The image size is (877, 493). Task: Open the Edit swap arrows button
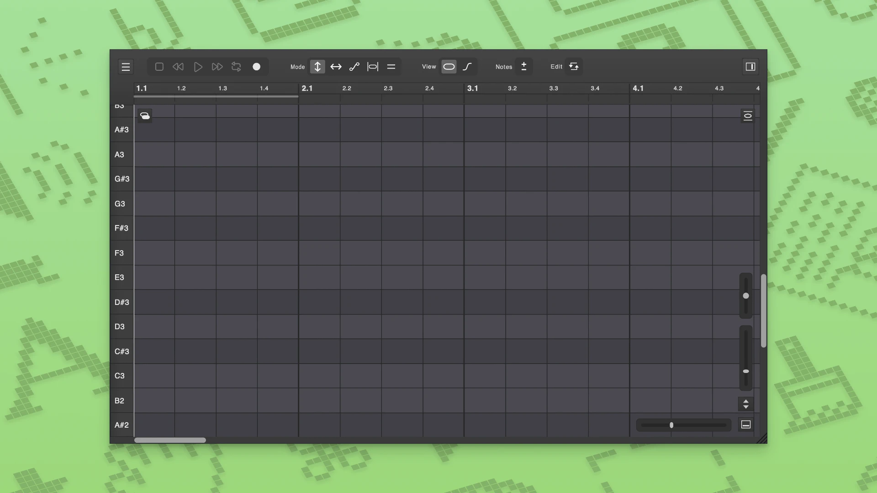pos(574,67)
